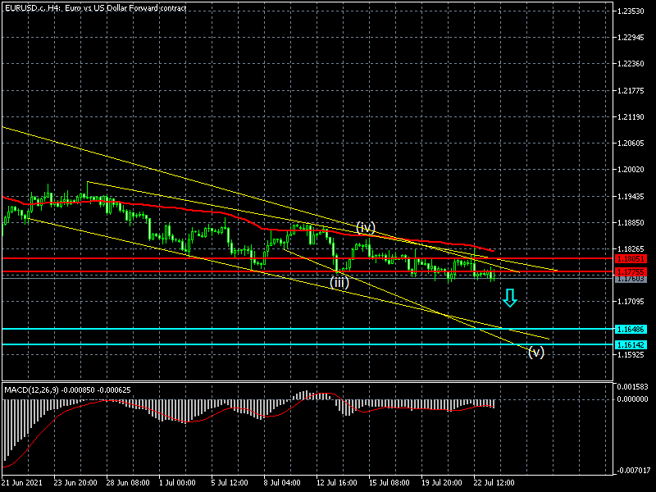Click the EURUSD.c H4 chart title text

(95, 8)
